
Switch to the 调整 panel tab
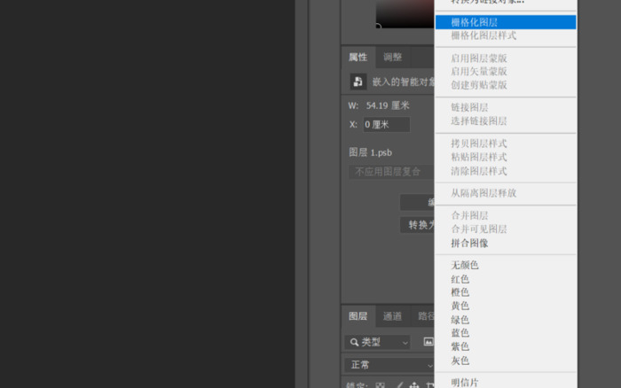tap(392, 58)
